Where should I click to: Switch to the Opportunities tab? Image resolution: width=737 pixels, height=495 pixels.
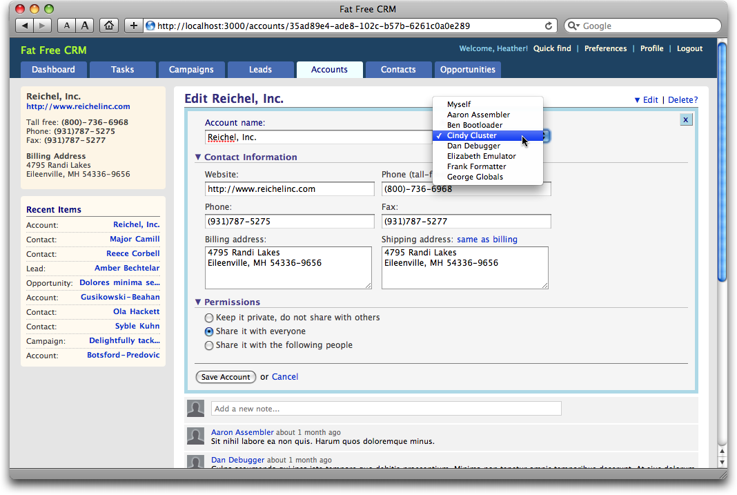(x=467, y=70)
